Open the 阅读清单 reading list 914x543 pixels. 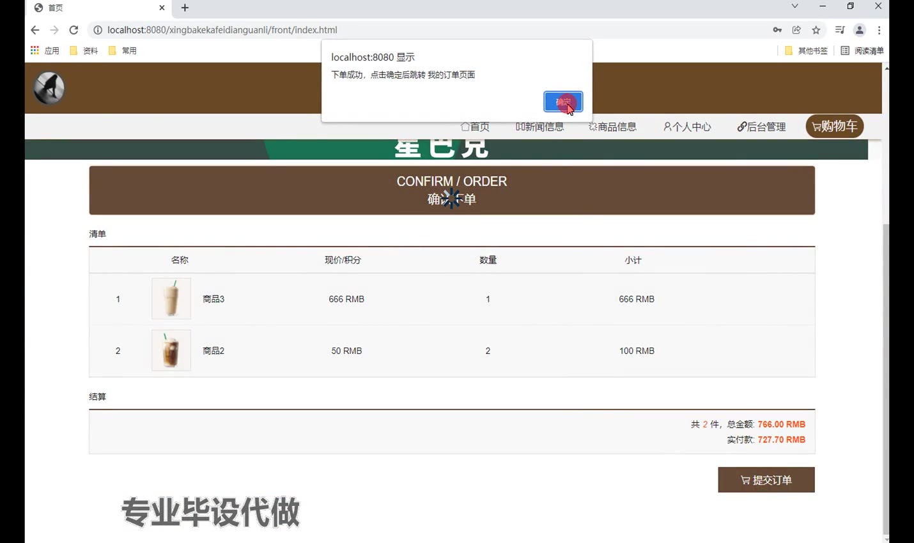[862, 50]
